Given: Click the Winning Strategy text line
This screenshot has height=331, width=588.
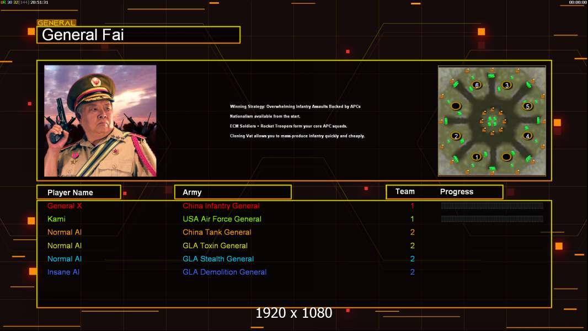Looking at the screenshot, I should 296,106.
